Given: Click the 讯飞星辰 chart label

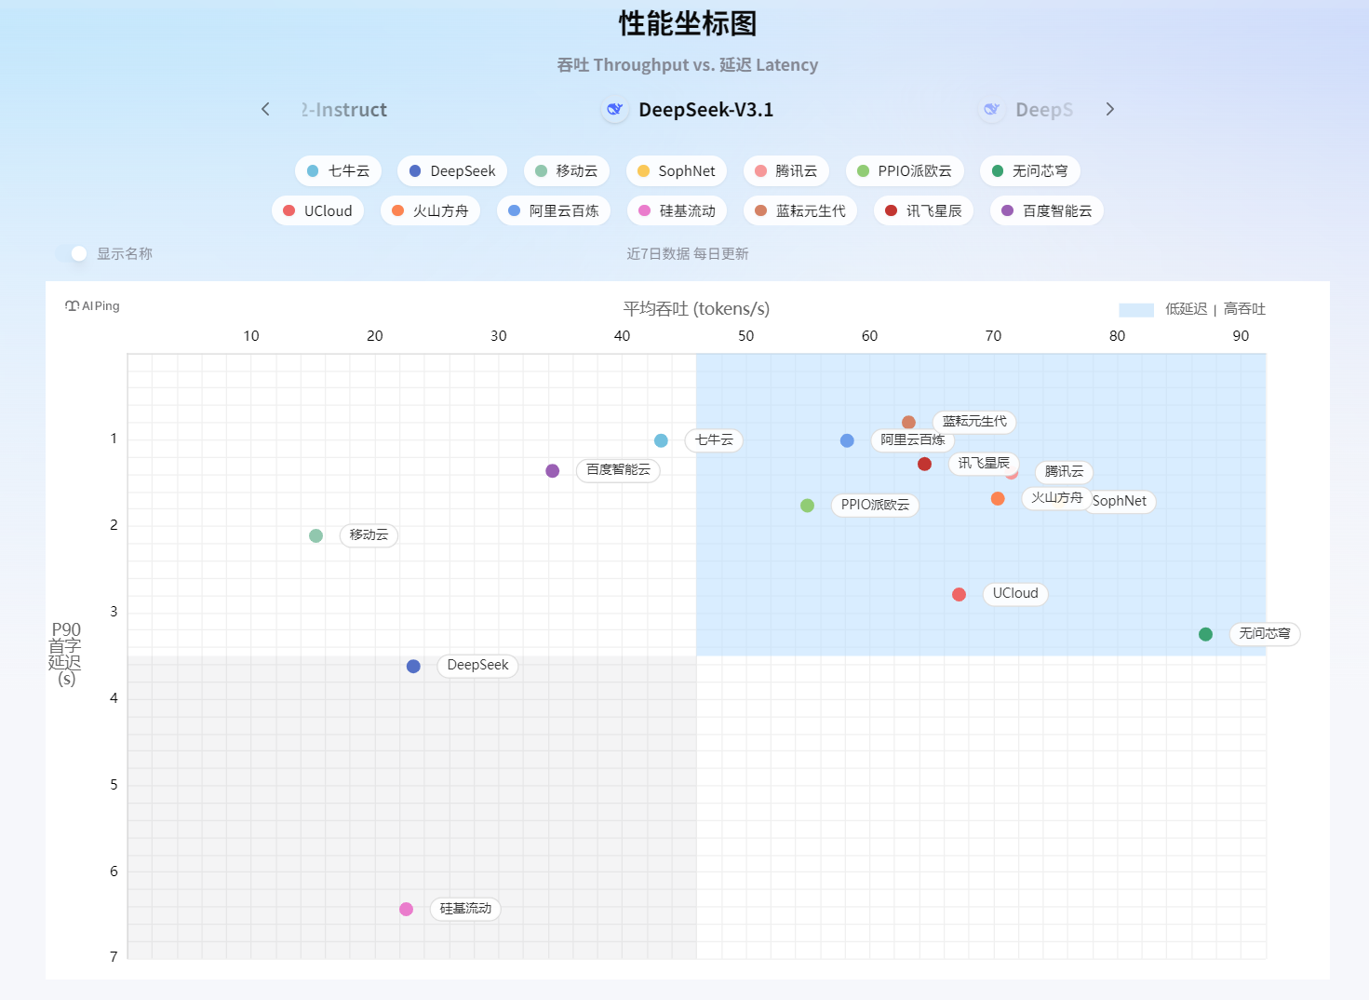Looking at the screenshot, I should [984, 463].
